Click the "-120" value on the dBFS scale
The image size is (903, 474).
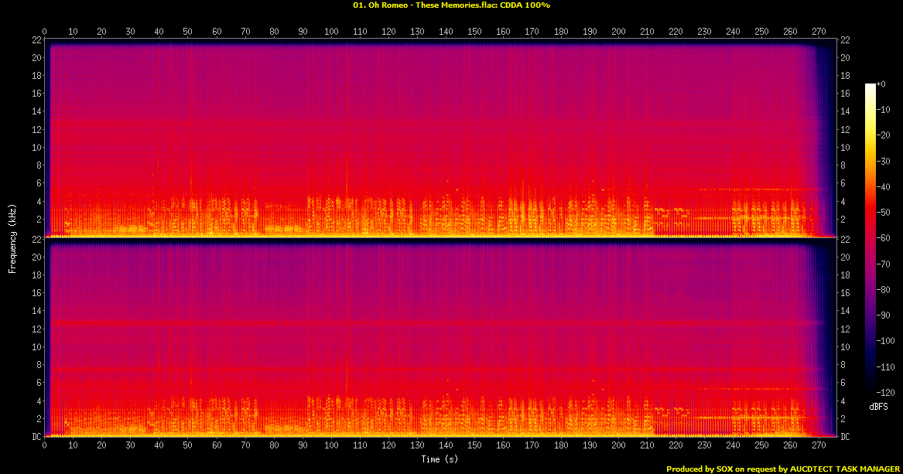886,392
